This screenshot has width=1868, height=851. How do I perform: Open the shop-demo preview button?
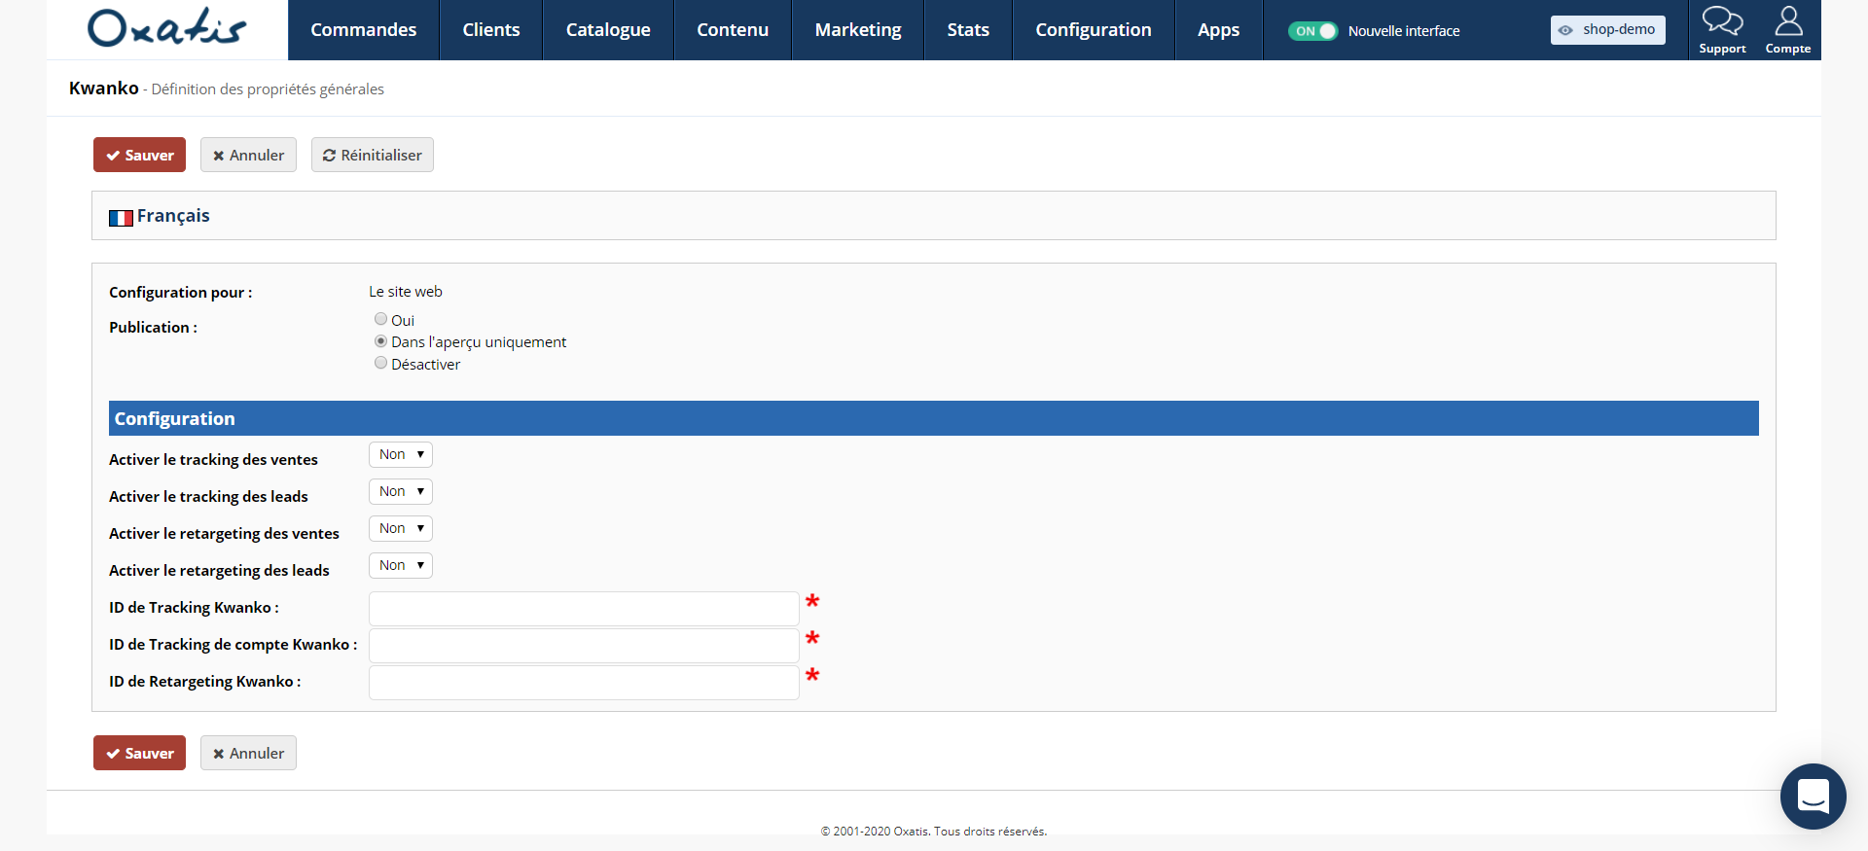[x=1607, y=30]
